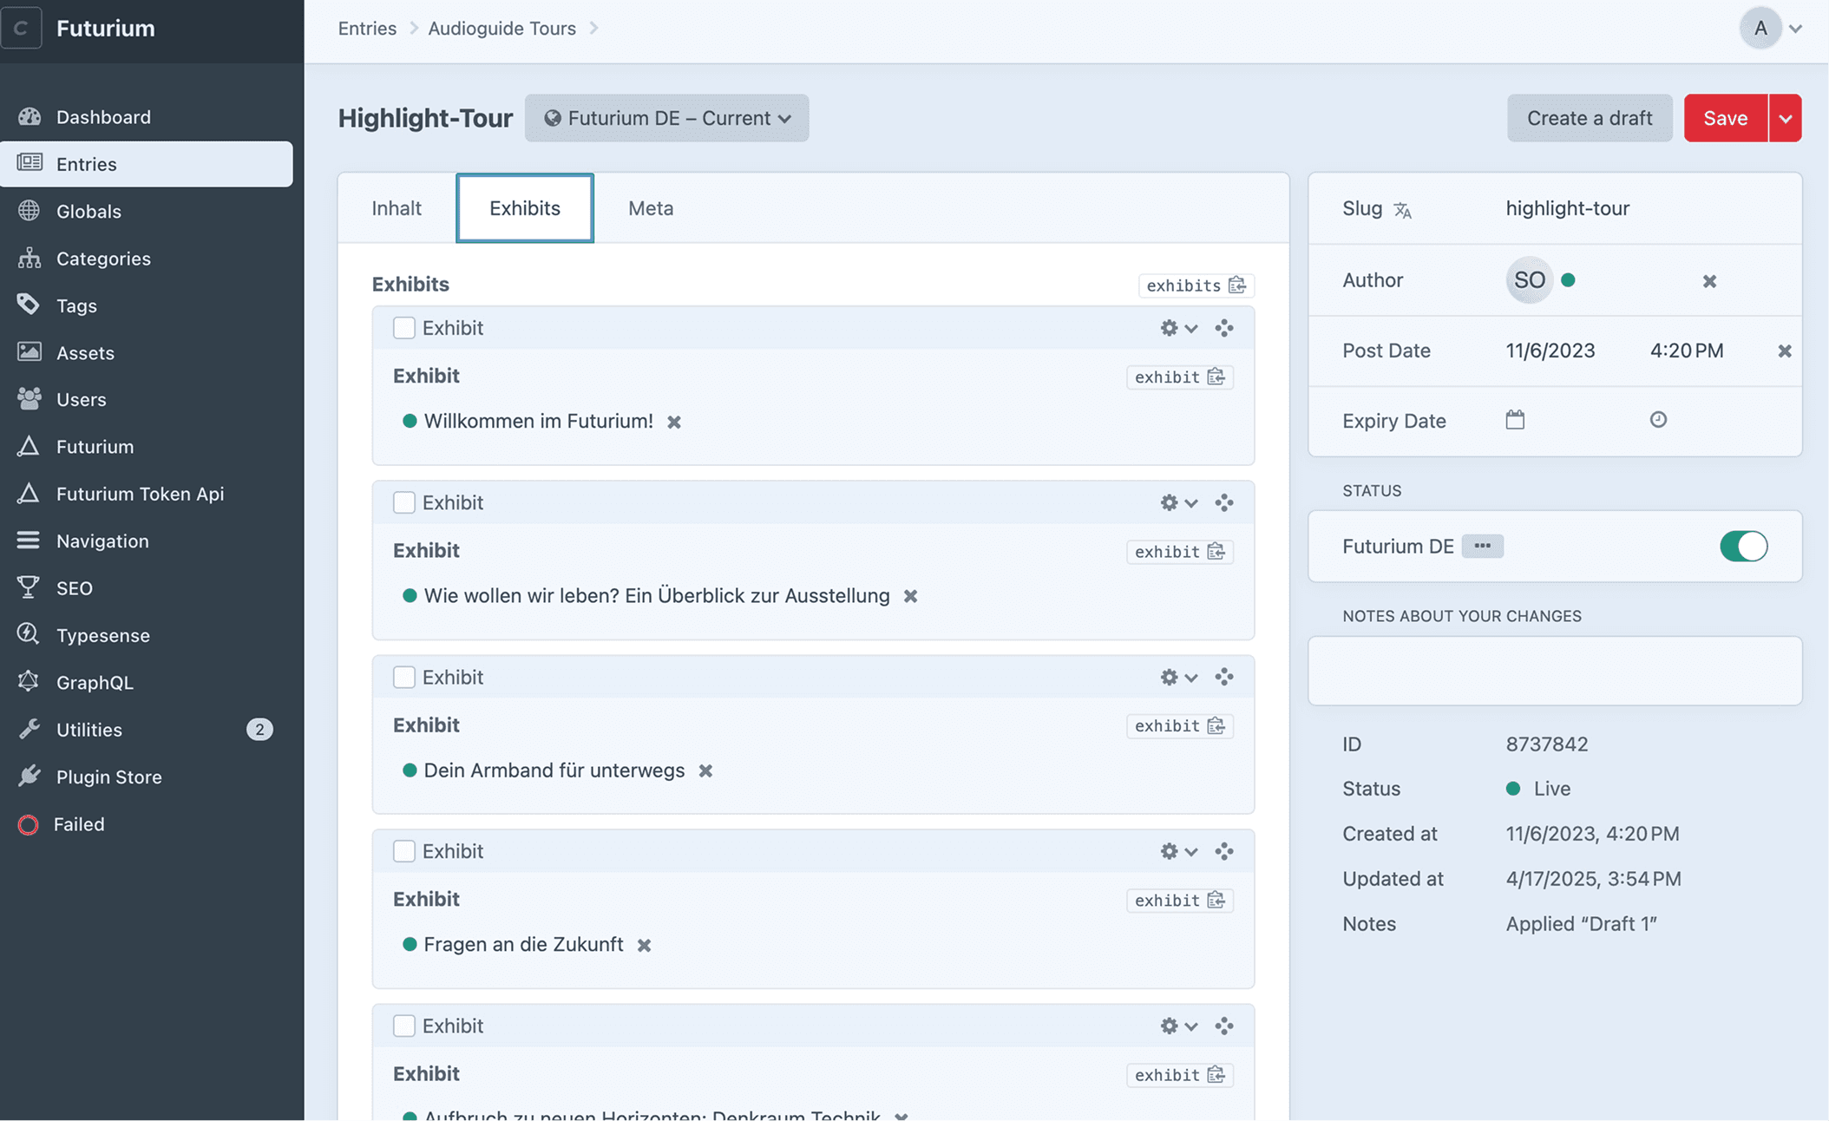This screenshot has width=1829, height=1121.
Task: Open the Futurium DE – Current site dropdown
Action: (666, 118)
